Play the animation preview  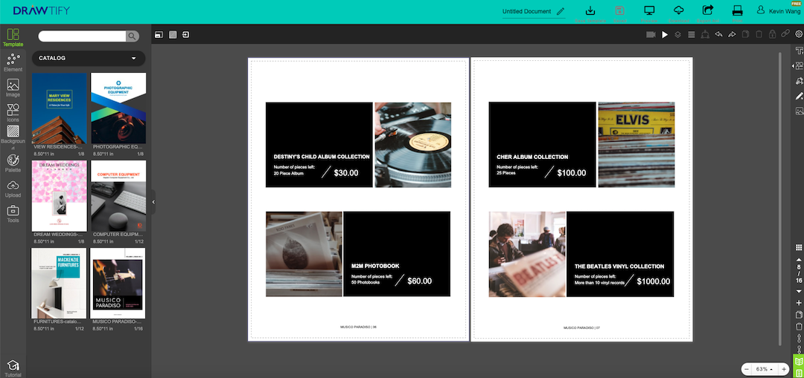[x=665, y=35]
